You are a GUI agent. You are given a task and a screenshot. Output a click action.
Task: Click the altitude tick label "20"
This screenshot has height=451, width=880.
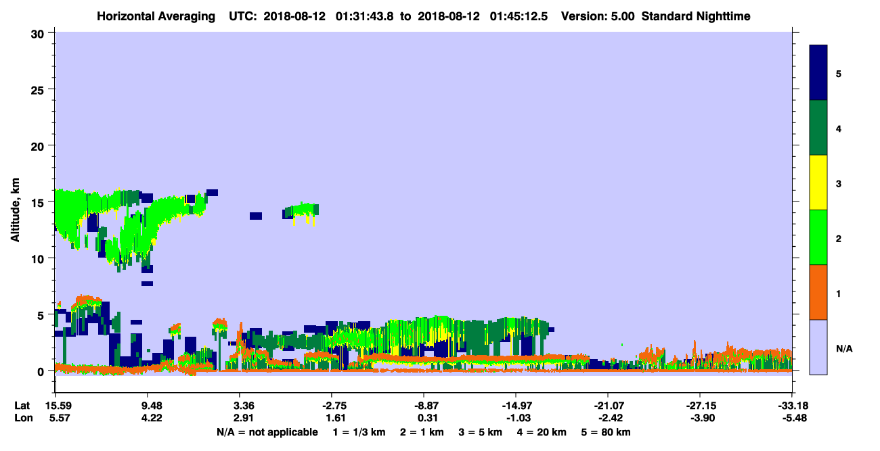pos(39,145)
